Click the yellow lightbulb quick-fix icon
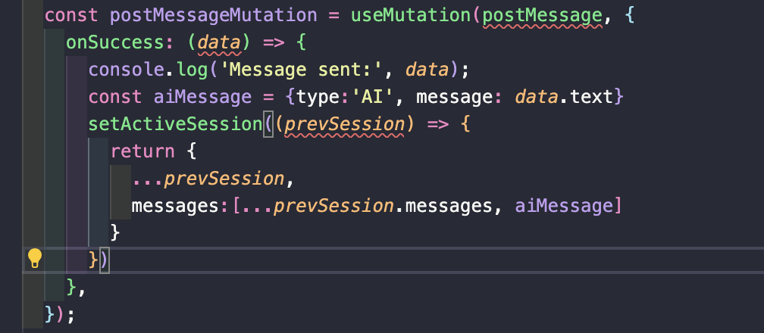764x333 pixels. pos(35,259)
